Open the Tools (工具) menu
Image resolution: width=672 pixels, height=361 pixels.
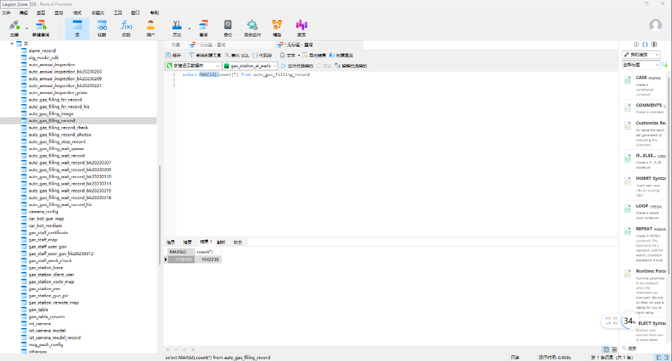coord(118,12)
